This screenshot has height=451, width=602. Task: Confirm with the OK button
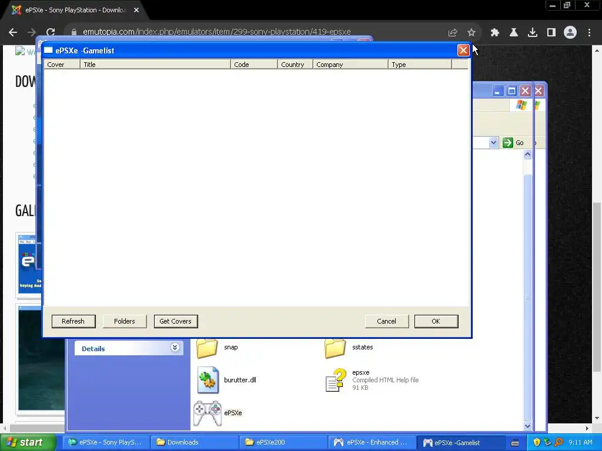pos(436,321)
